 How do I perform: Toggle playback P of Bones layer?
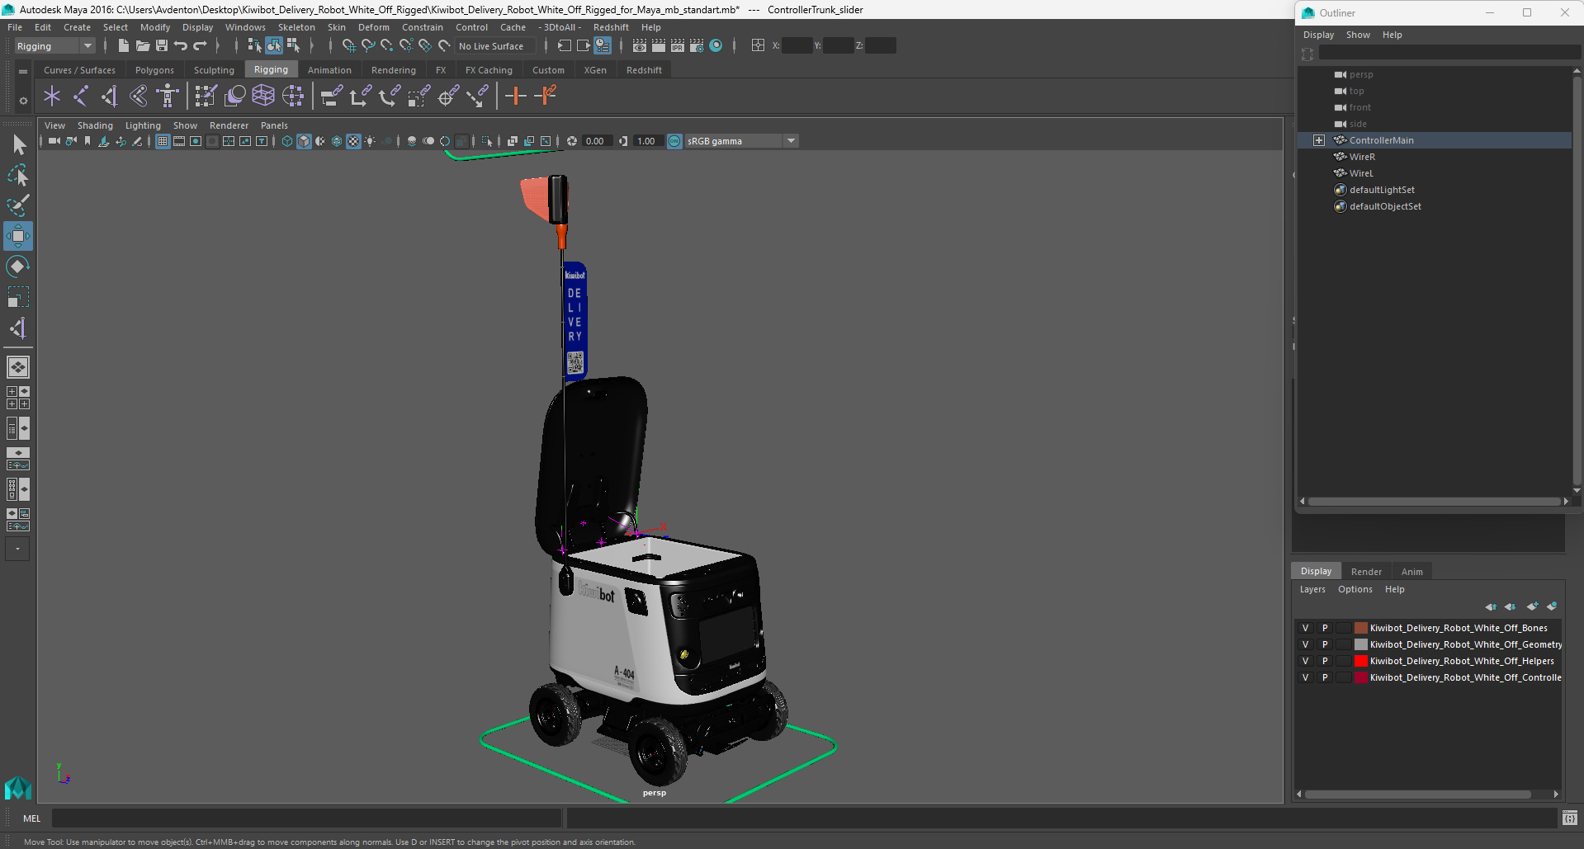(1325, 629)
